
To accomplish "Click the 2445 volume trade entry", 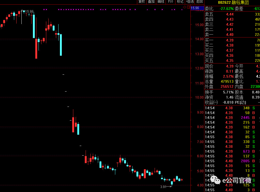I will click(245, 118).
